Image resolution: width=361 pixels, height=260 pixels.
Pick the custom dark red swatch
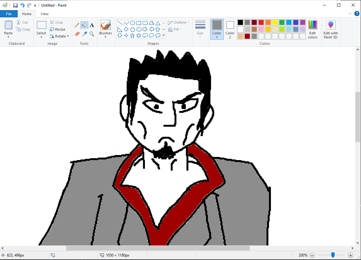click(247, 36)
